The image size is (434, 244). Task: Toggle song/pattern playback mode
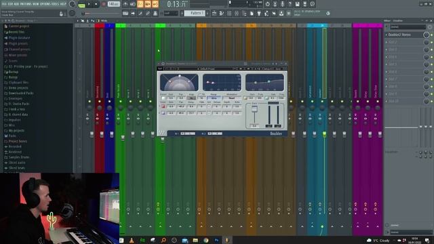pos(81,5)
